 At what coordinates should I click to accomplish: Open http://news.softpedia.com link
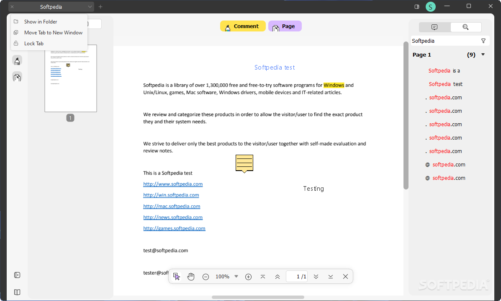click(173, 217)
